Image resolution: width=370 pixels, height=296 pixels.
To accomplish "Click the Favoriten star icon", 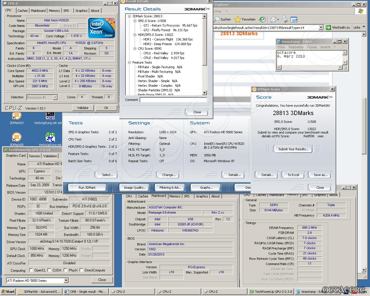I will (x=237, y=19).
